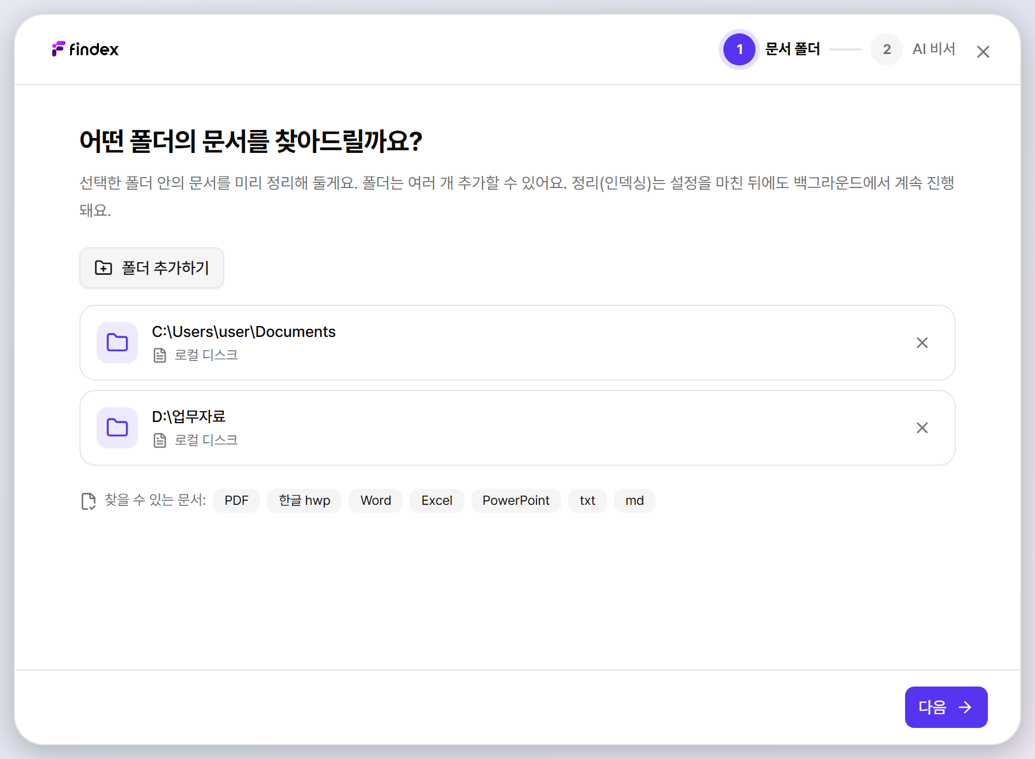Click the 폴더 추가하기 button
Image resolution: width=1035 pixels, height=759 pixels.
152,268
